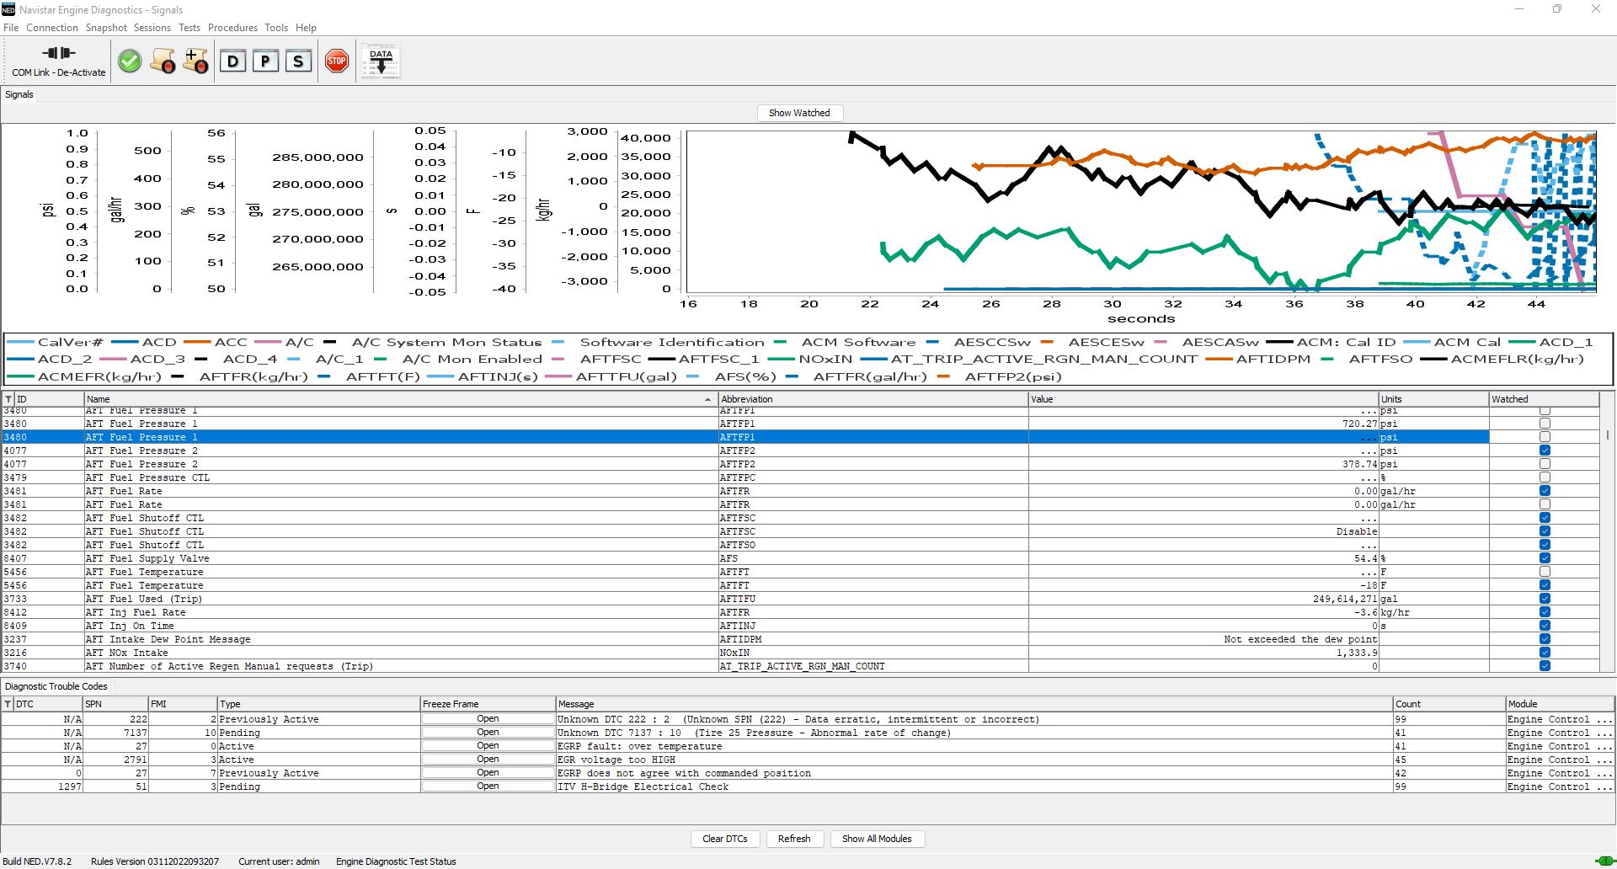Click the Clear DTCs button
Viewport: 1617px width, 869px height.
point(724,839)
